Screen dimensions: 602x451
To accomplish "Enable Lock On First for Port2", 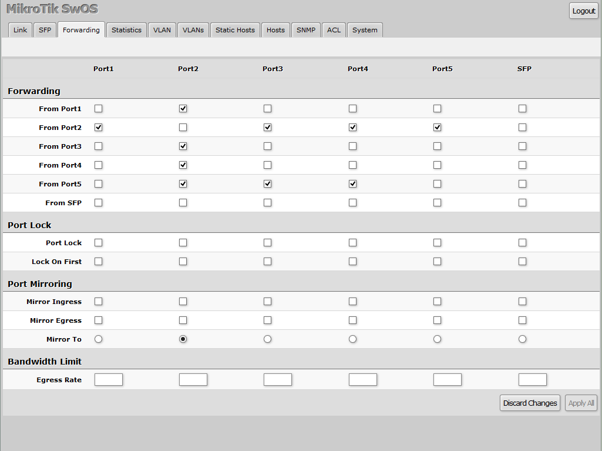I will click(183, 262).
